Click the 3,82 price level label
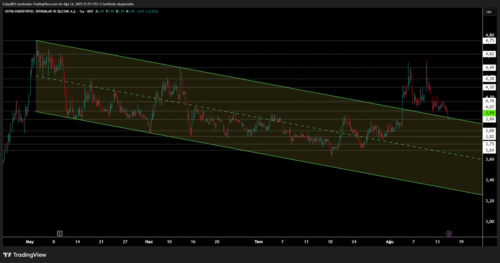This screenshot has height=263, width=500. click(490, 136)
